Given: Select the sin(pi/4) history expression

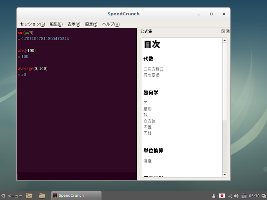Looking at the screenshot, I should click(26, 32).
